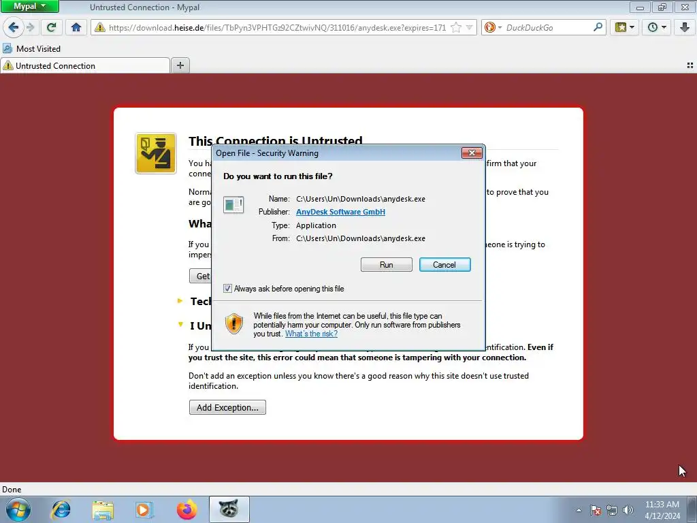Open Windows Media Player from the taskbar
The image size is (697, 523).
tap(144, 509)
